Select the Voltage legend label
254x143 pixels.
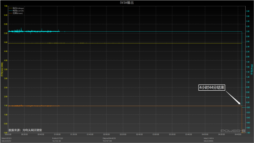pos(18,8)
